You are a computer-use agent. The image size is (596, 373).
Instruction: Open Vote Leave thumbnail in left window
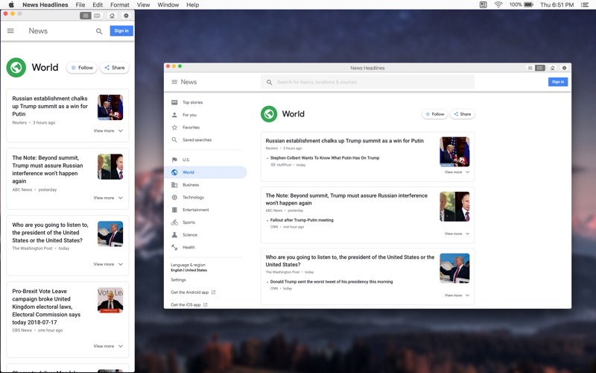pos(110,300)
